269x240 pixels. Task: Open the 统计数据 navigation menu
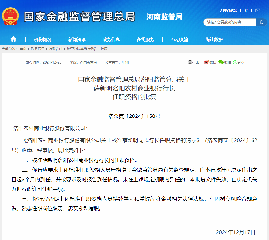(214, 39)
